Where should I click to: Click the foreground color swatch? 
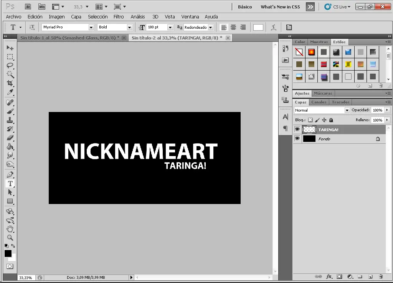8,253
